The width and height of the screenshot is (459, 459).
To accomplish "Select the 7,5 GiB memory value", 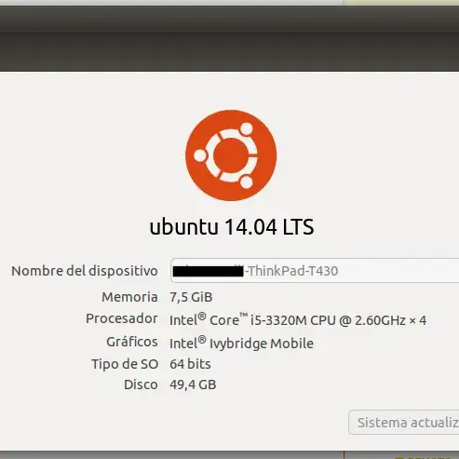I will [191, 297].
